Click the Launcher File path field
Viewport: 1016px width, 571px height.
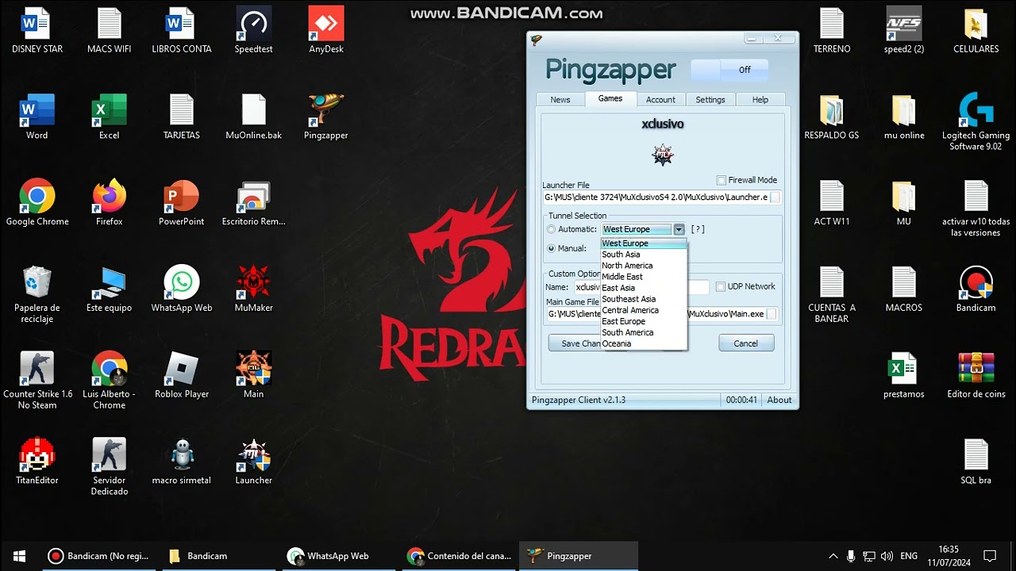[x=656, y=197]
